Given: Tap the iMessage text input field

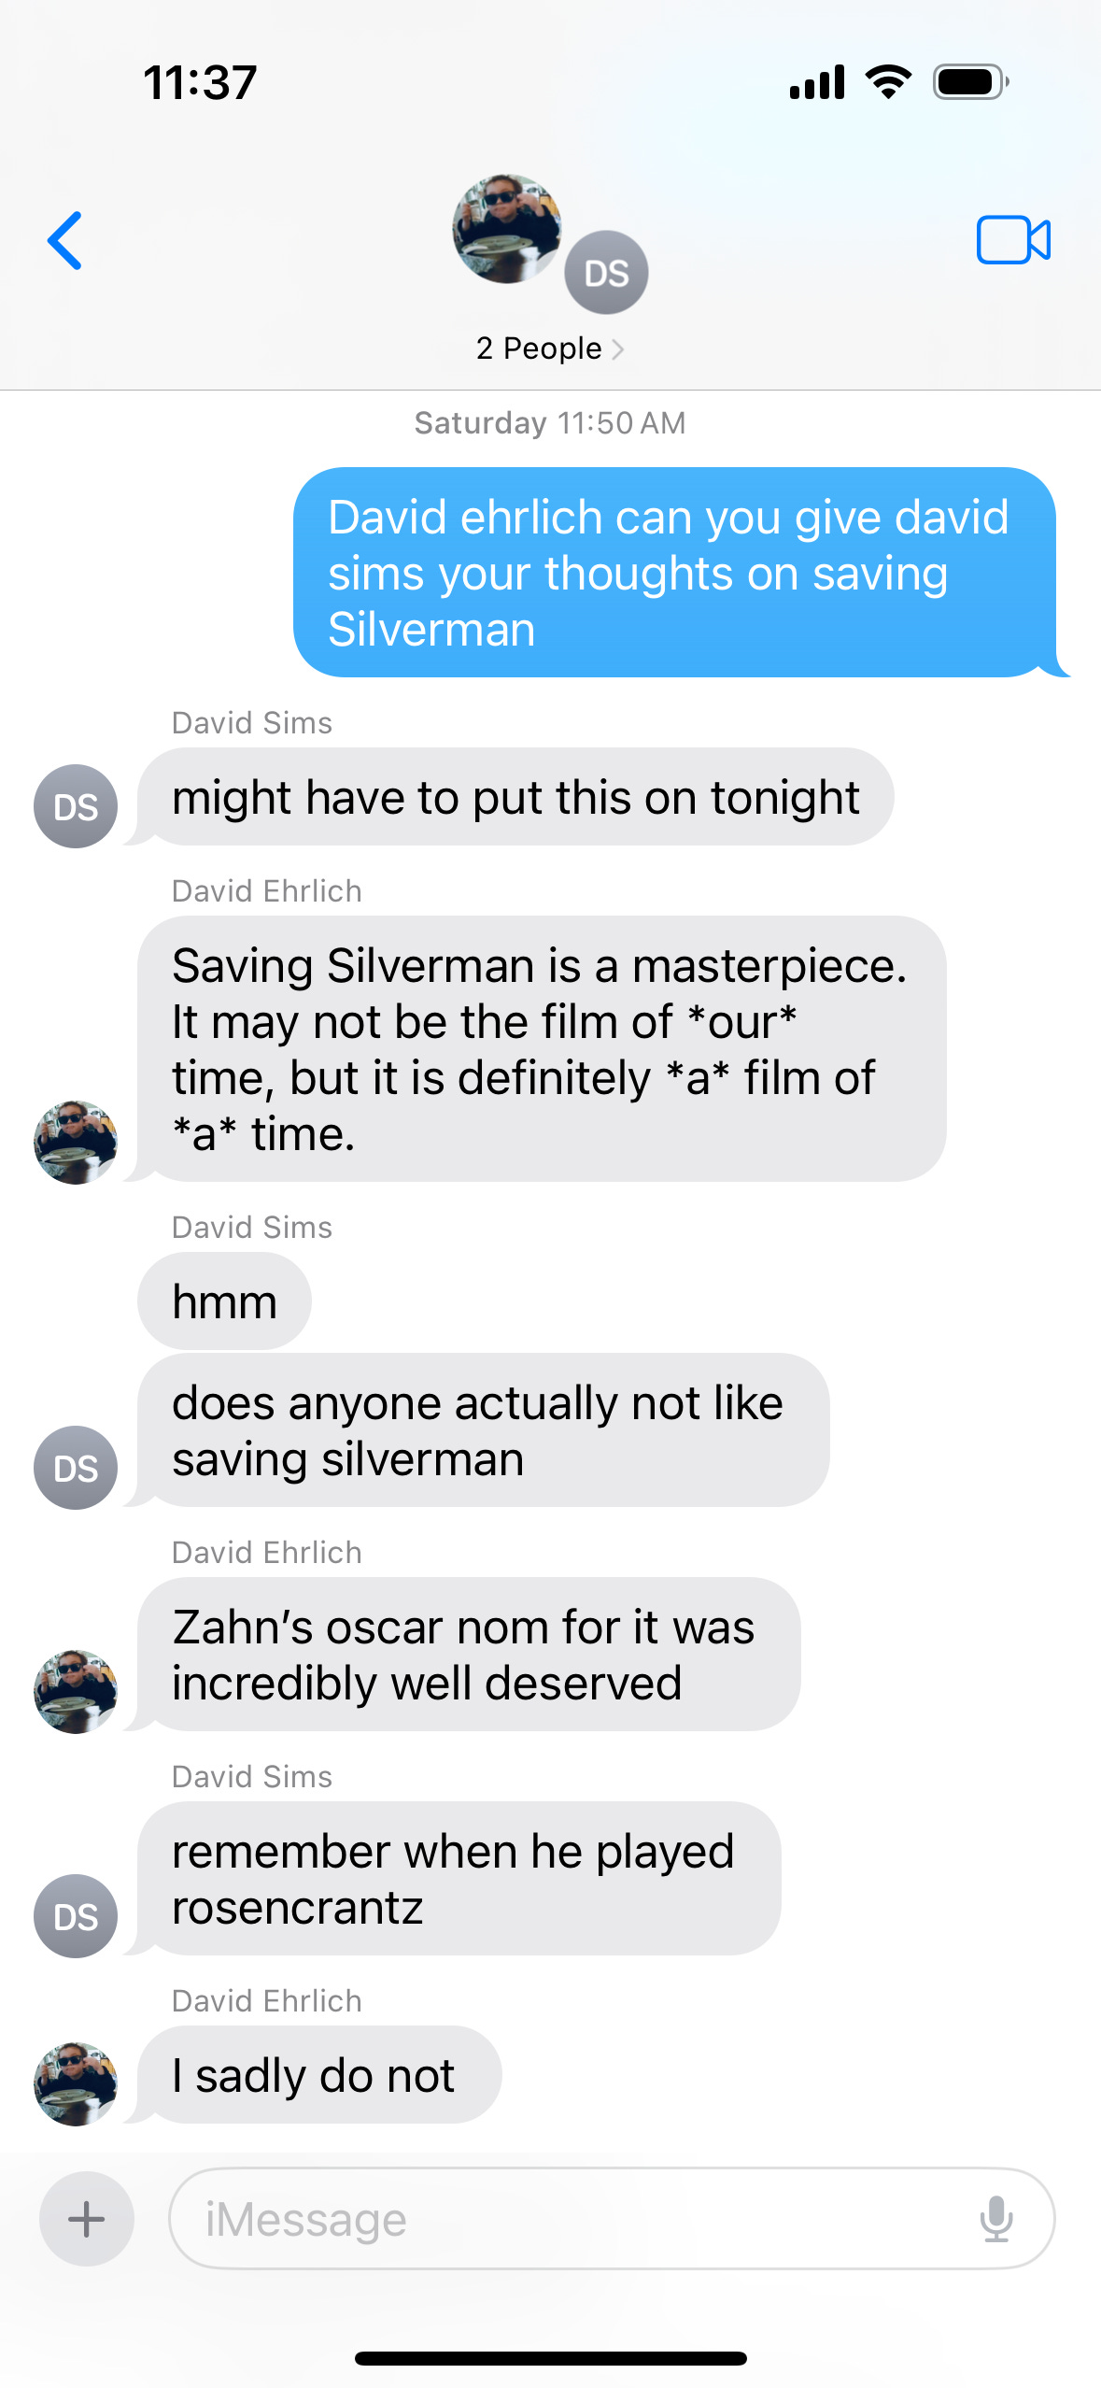Looking at the screenshot, I should pos(612,2218).
